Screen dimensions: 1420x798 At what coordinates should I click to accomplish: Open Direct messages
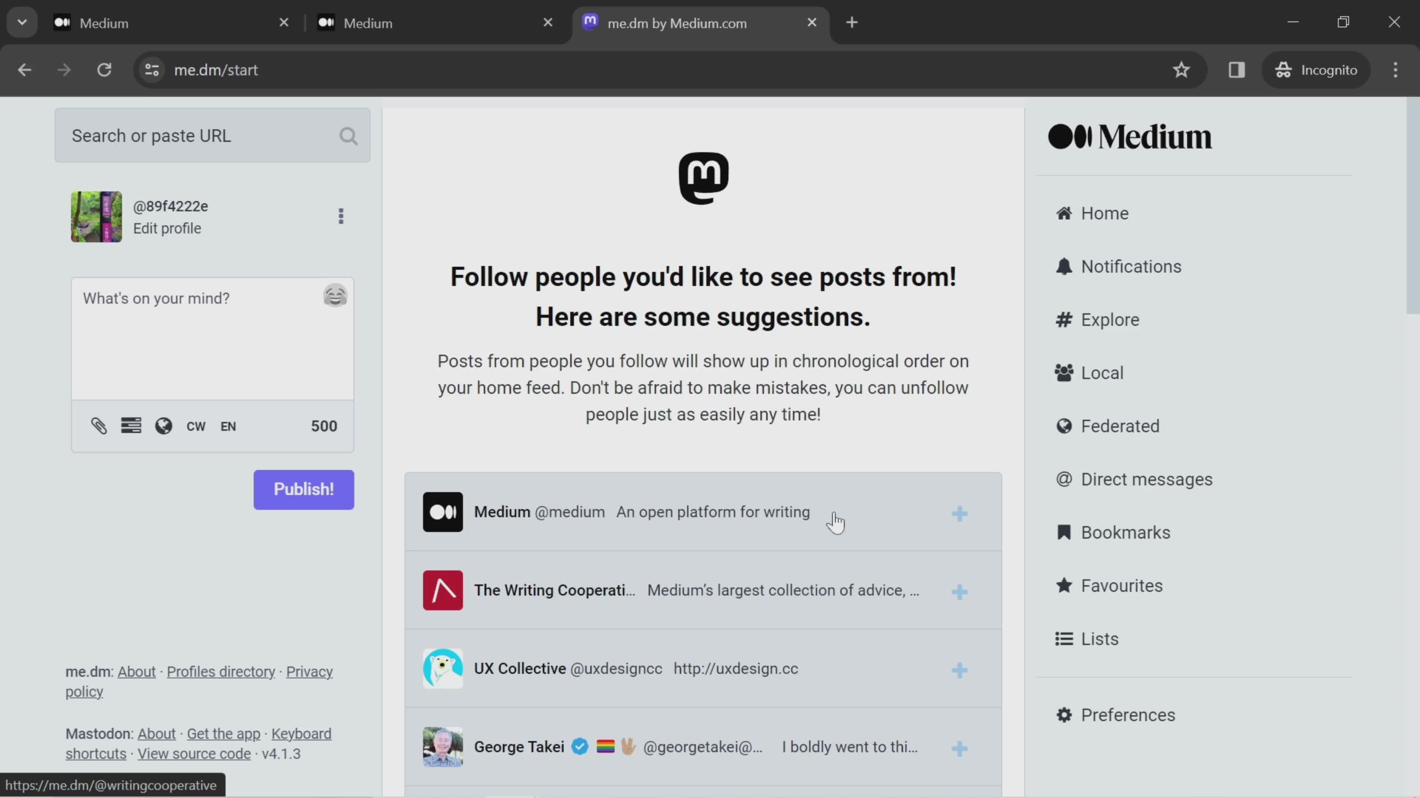tap(1134, 479)
